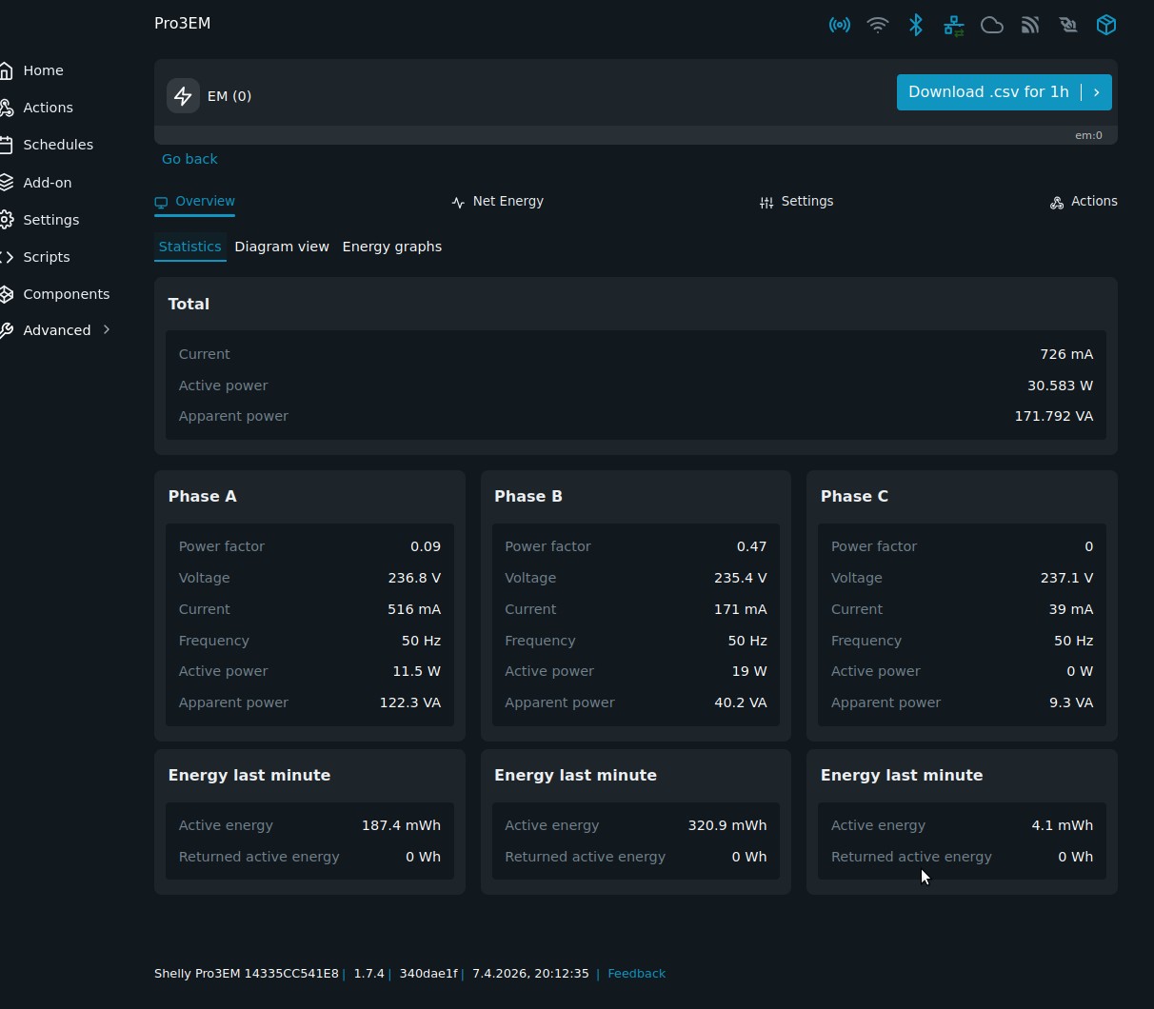The width and height of the screenshot is (1154, 1009).
Task: Open Scripts from the sidebar
Action: [x=46, y=257]
